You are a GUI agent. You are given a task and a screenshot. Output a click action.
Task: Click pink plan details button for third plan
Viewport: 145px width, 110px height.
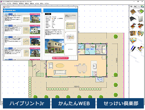point(35,37)
